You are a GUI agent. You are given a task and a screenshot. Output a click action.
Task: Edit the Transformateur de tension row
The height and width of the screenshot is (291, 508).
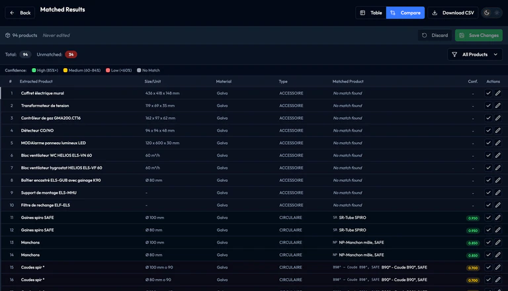point(498,106)
